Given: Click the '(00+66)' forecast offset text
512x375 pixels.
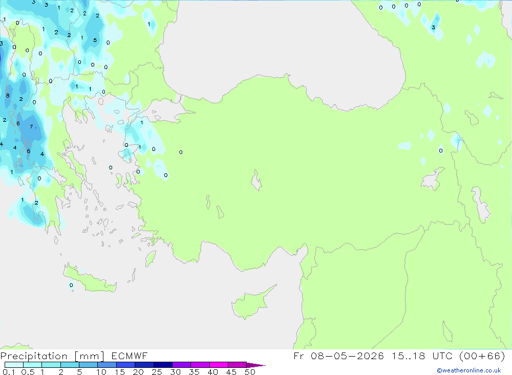Looking at the screenshot, I should click(482, 356).
